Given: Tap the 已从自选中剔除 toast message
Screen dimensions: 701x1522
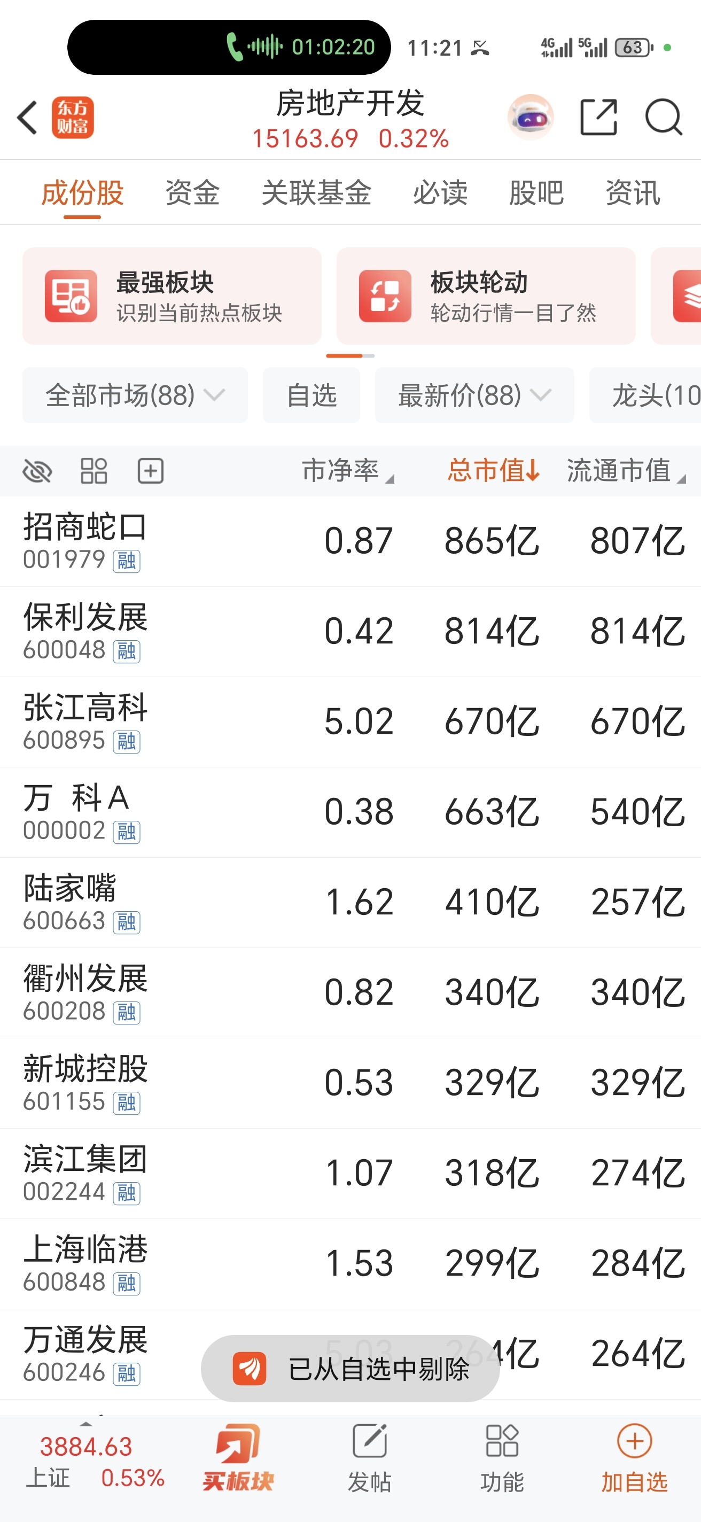Looking at the screenshot, I should [x=350, y=1369].
